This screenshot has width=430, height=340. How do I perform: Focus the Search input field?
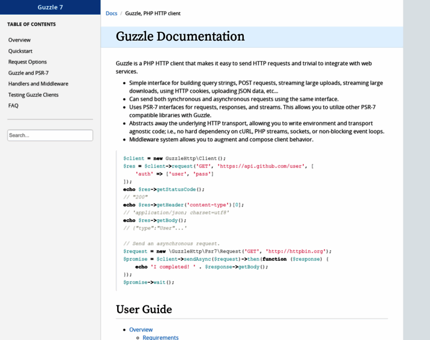[x=50, y=135]
